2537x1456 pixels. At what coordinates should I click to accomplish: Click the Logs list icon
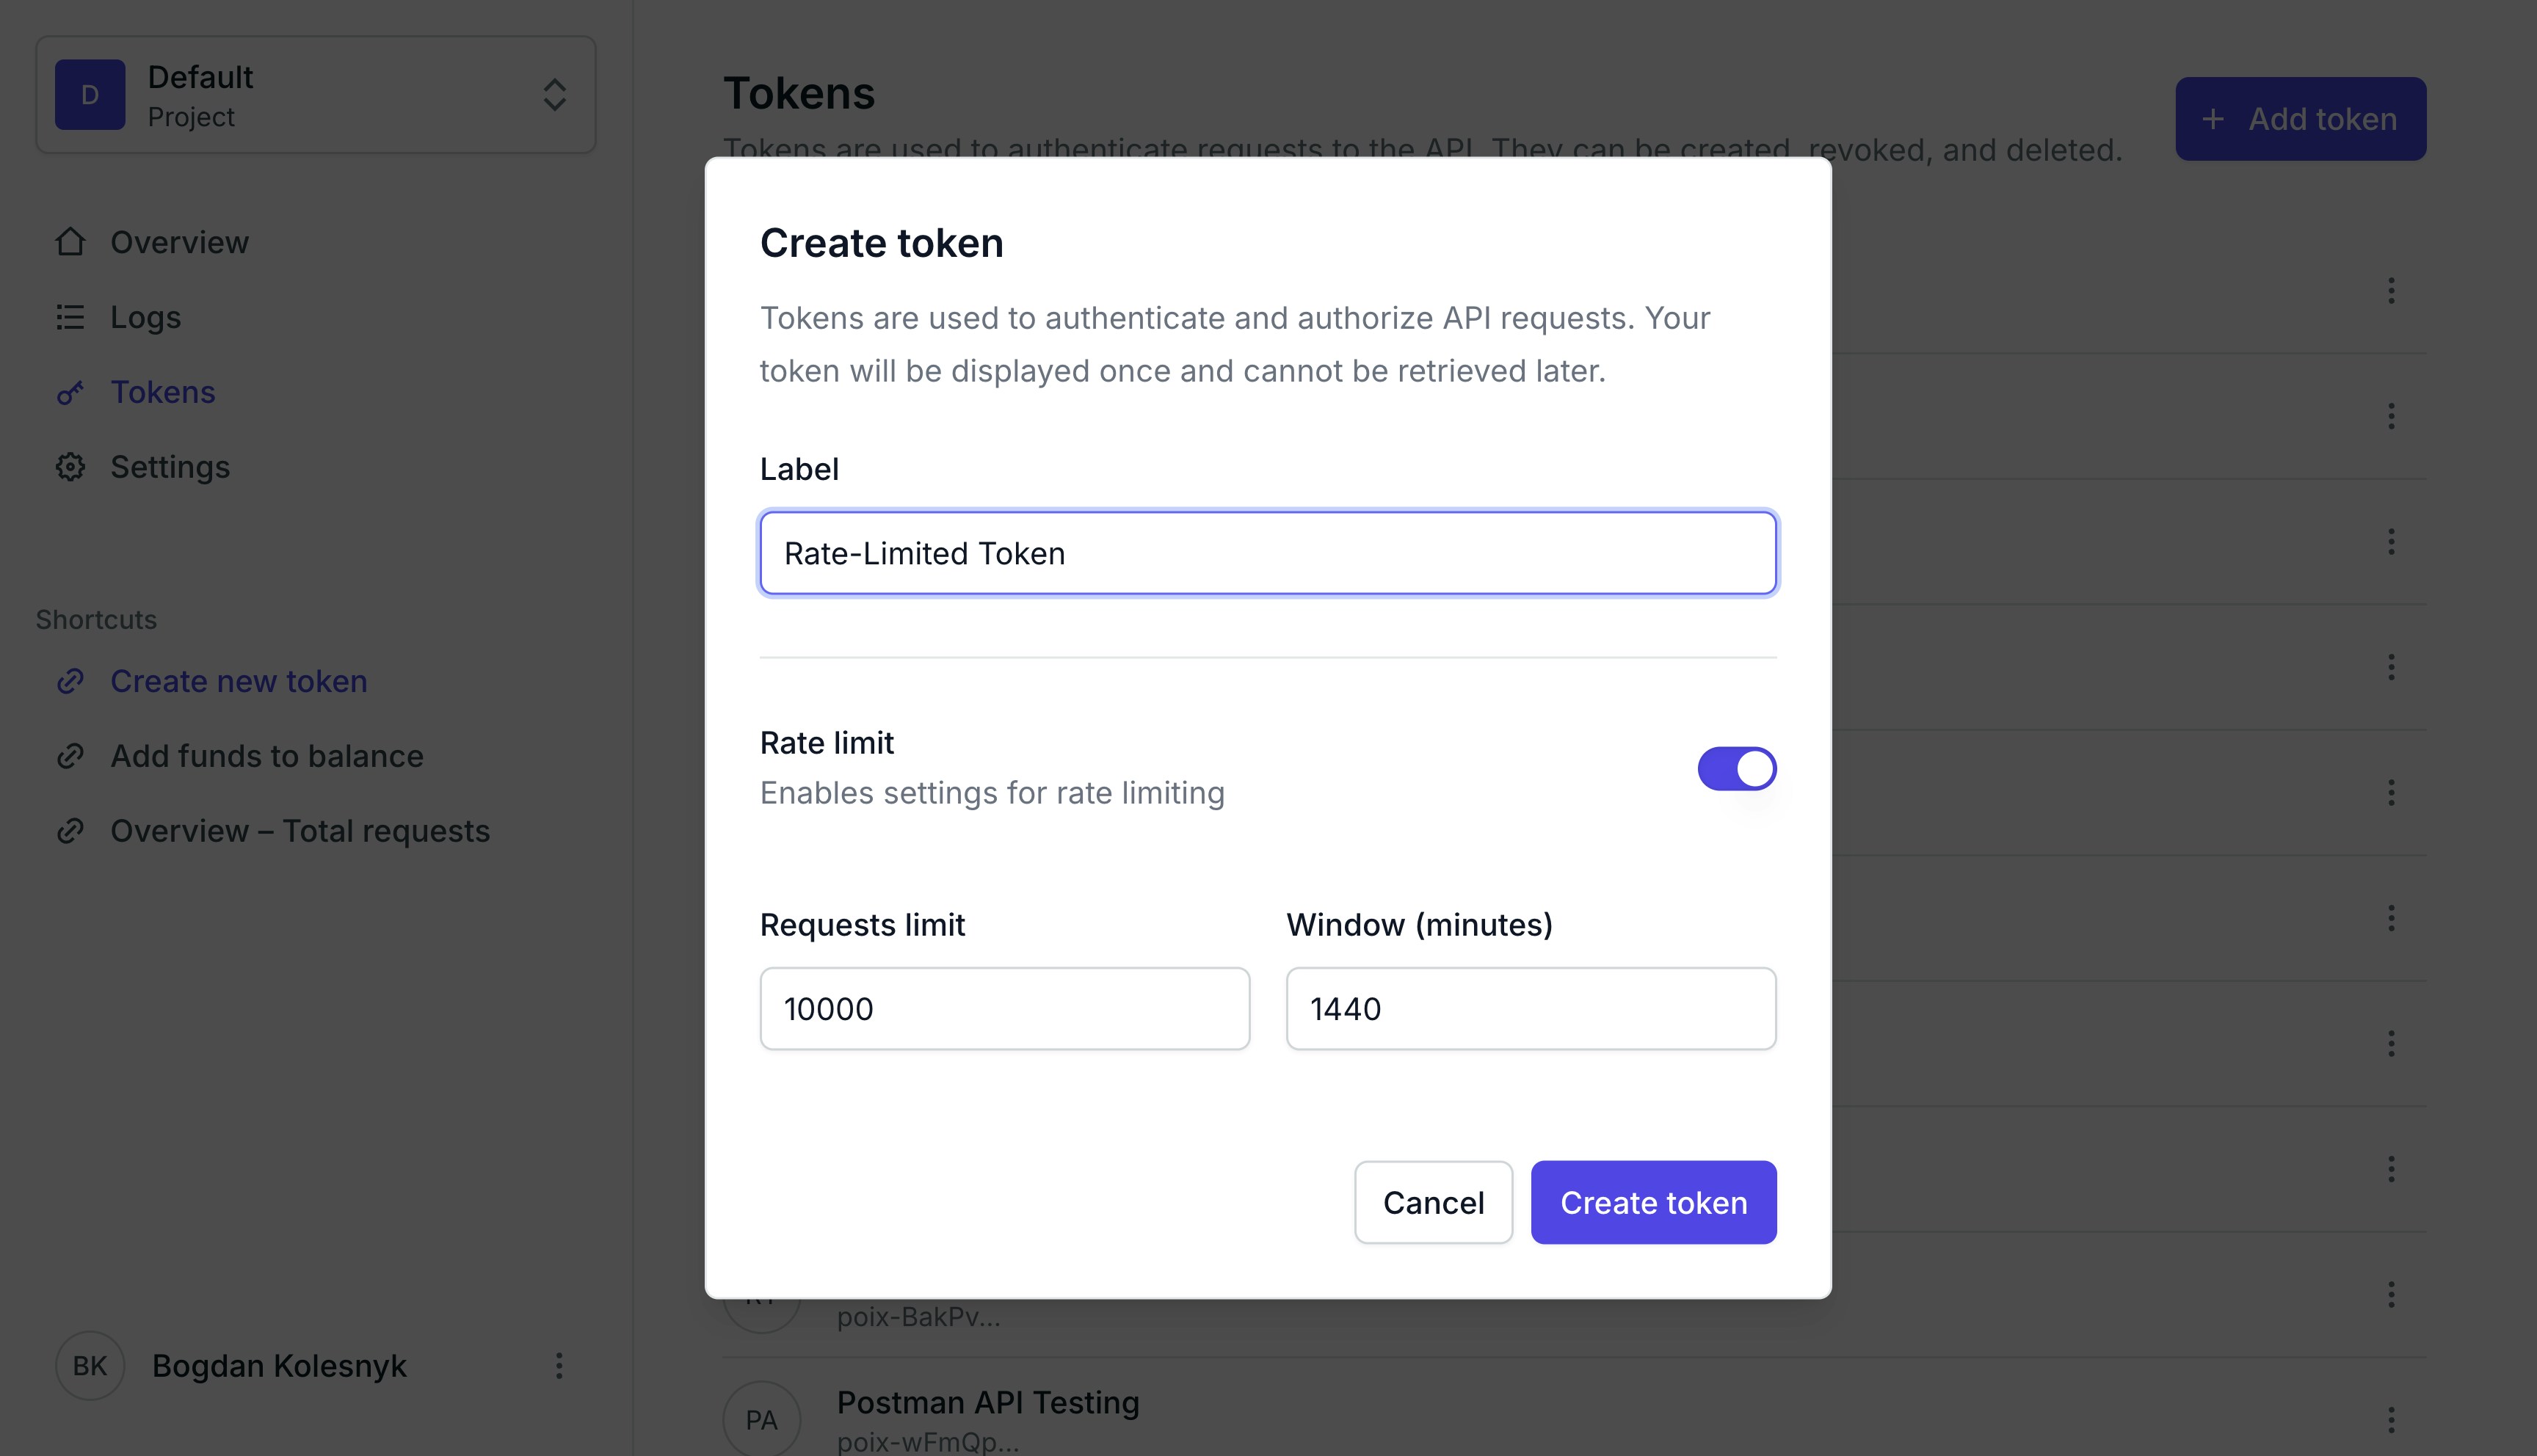pos(70,317)
